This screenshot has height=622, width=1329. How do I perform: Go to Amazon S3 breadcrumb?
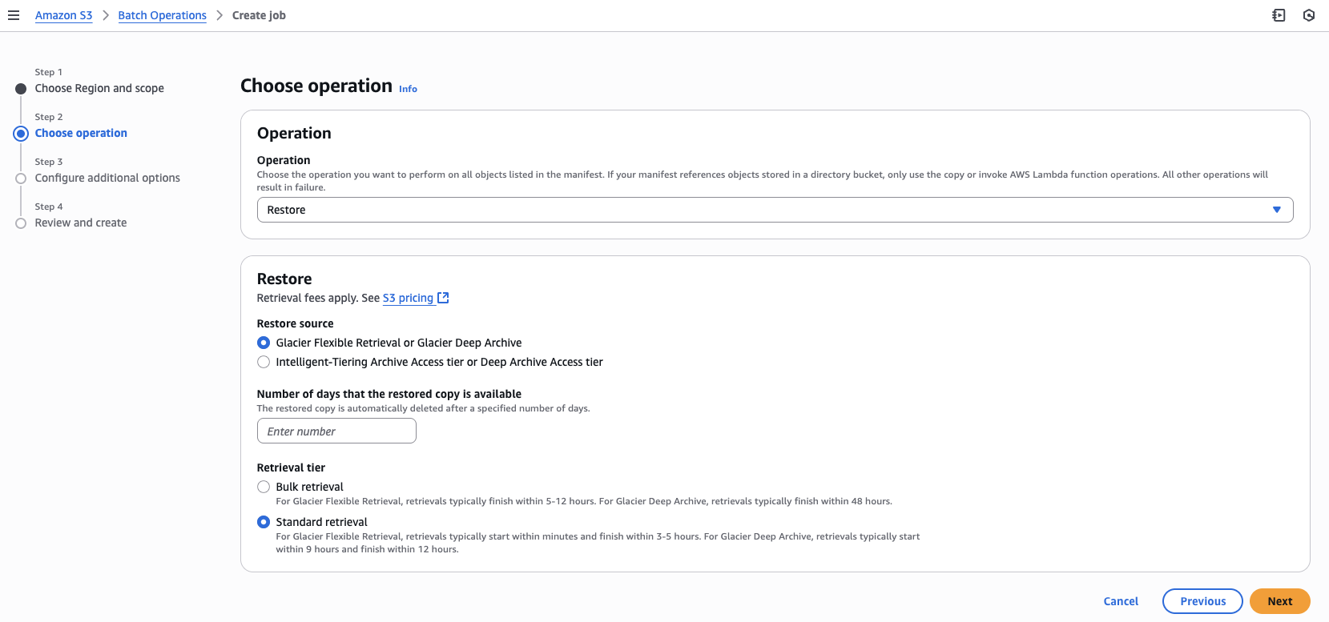[x=63, y=15]
